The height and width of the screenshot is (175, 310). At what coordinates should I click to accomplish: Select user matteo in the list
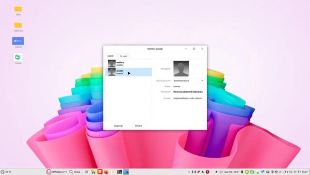(x=129, y=64)
